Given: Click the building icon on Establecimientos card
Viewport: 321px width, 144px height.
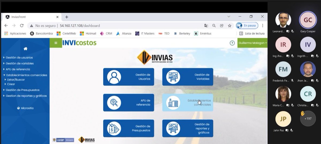Looking at the screenshot, I should coord(173,103).
